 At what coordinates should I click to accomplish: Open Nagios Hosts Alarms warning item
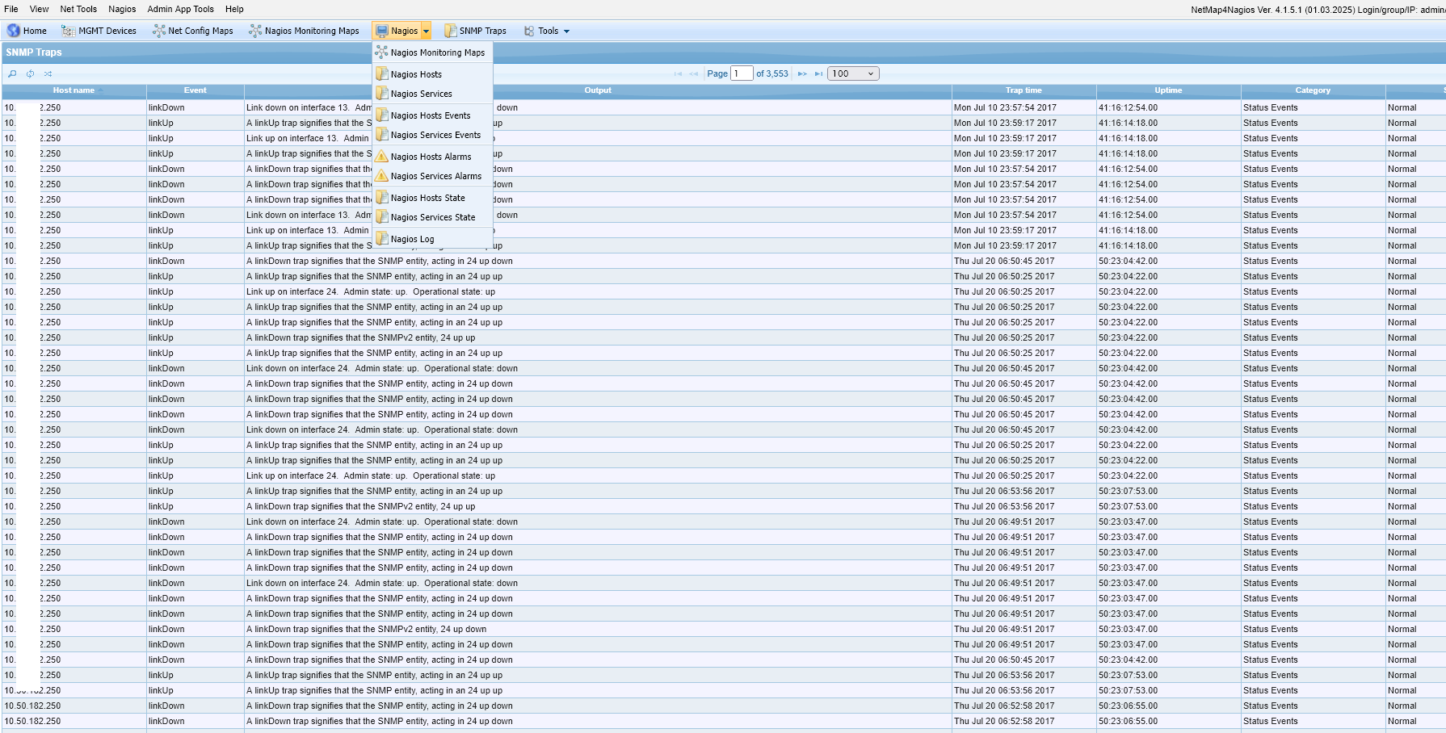[431, 157]
